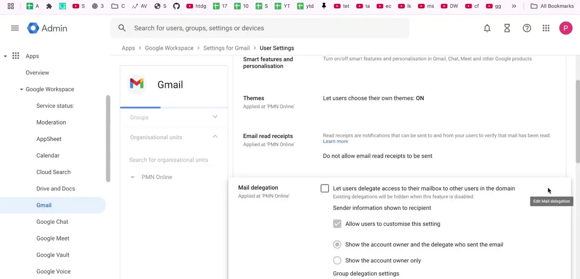Open Google Meet in the sidebar

pos(53,238)
